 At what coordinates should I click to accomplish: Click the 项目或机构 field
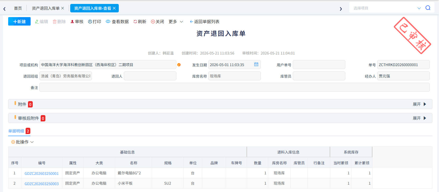[x=108, y=65]
